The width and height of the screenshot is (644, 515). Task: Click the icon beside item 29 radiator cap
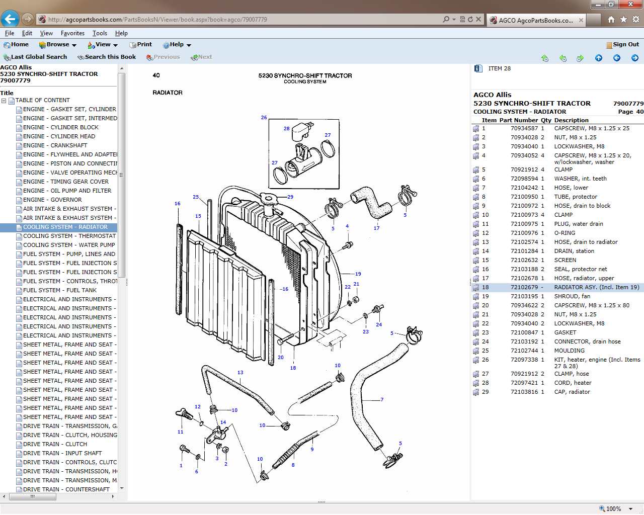pos(476,392)
